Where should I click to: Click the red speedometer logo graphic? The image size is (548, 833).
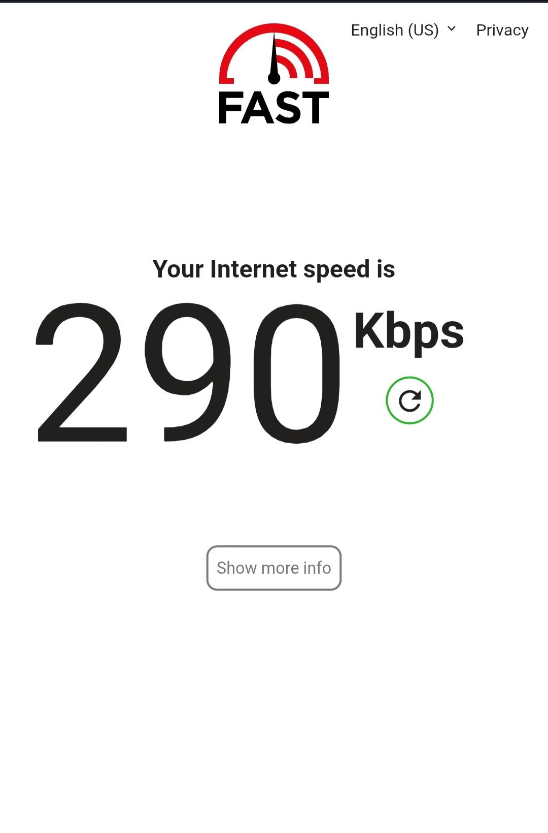coord(274,53)
